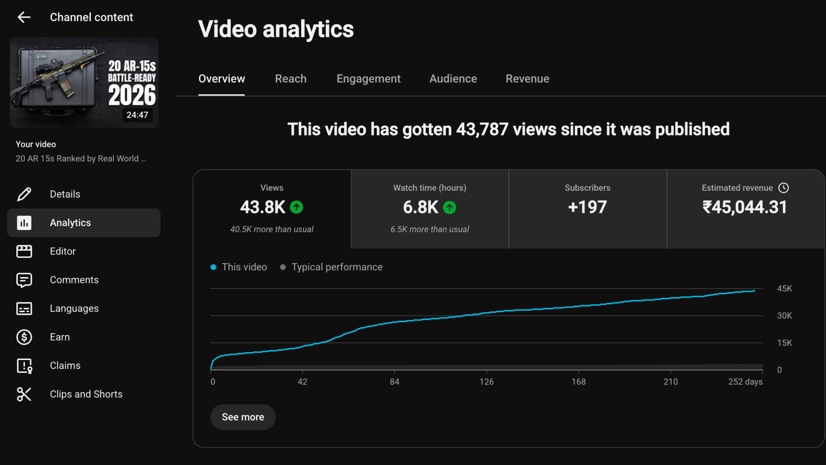Open the Details pencil icon
Screen dimensions: 826x465
pos(24,194)
